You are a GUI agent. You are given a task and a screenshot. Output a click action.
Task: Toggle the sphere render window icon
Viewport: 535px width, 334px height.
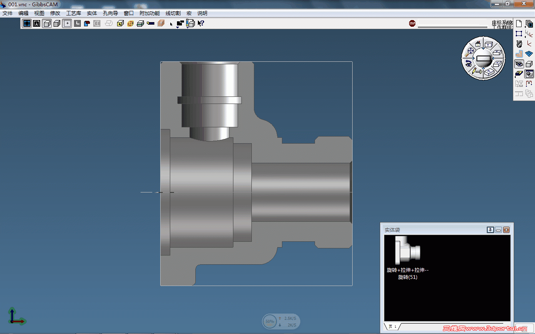[529, 74]
